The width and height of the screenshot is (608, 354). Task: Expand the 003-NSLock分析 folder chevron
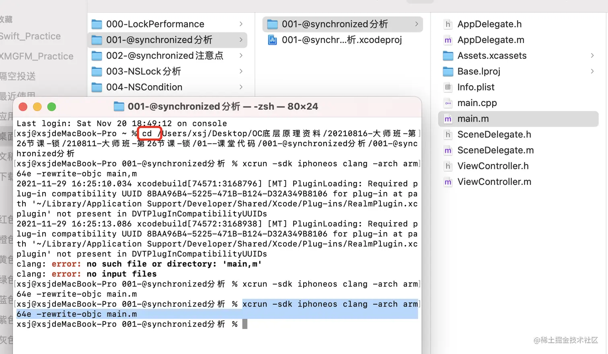(241, 72)
